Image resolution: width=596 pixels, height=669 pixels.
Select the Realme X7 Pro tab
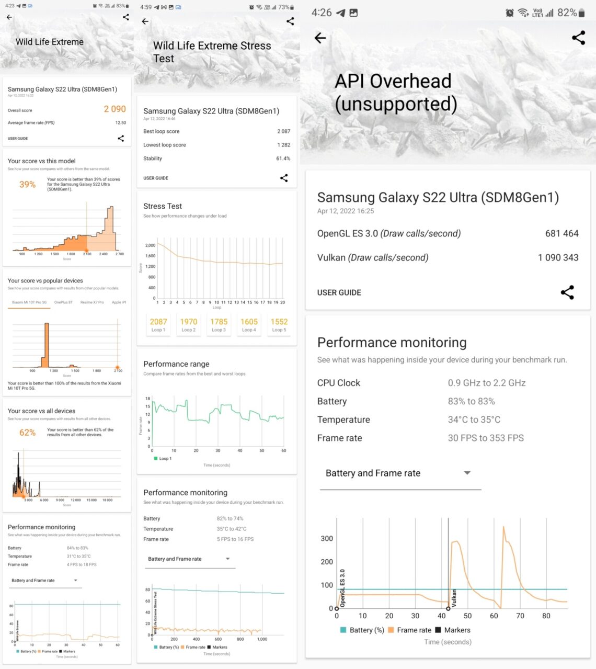(92, 302)
